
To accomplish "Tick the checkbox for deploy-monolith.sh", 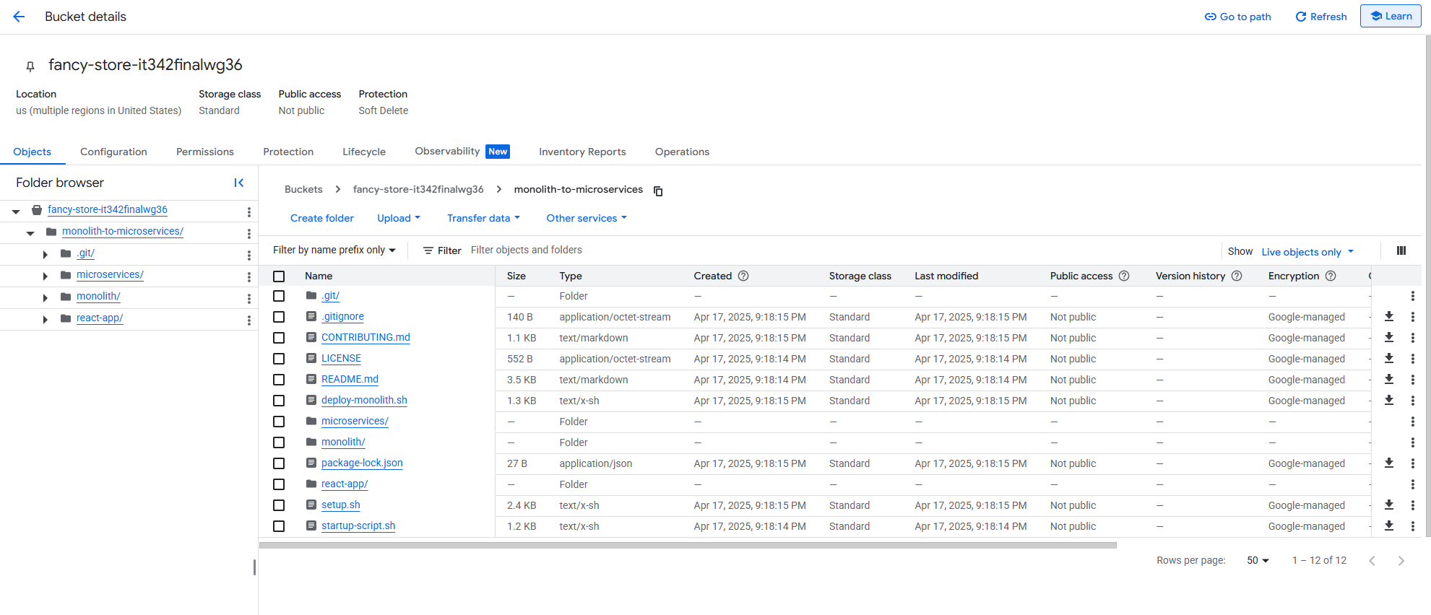I will click(279, 401).
